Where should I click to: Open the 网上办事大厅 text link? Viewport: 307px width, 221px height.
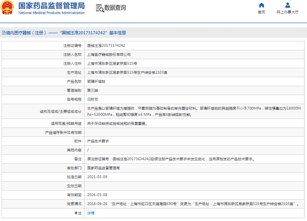[288, 12]
